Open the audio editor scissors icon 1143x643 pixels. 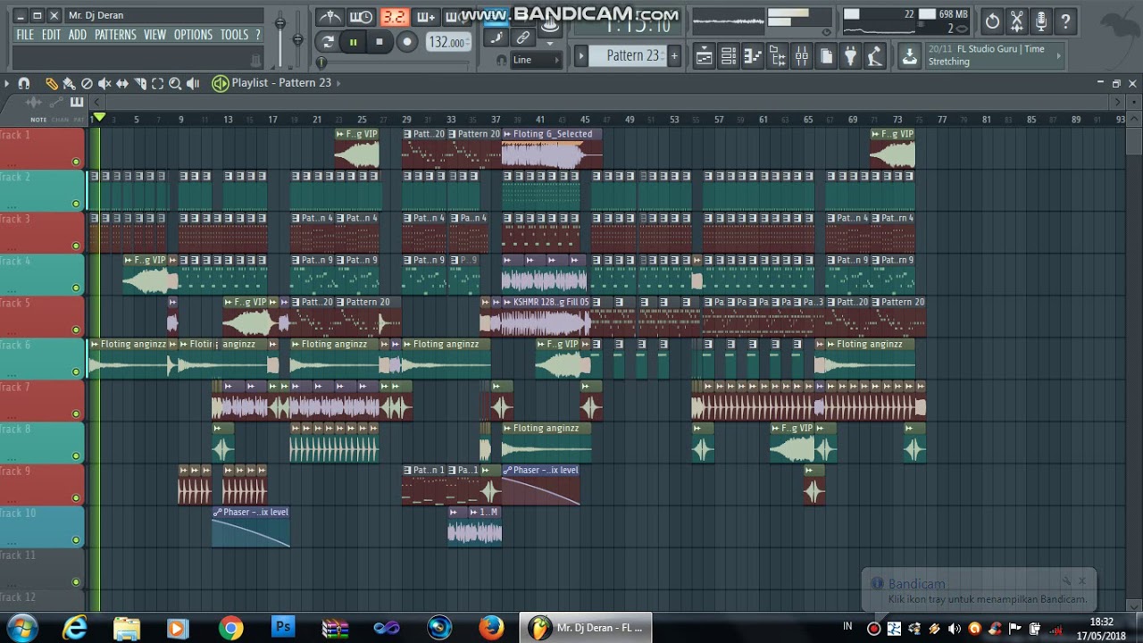coord(1017,21)
